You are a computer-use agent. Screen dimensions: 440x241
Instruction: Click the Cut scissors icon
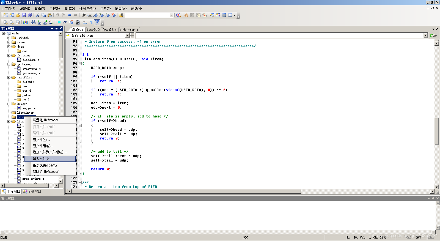click(x=37, y=15)
